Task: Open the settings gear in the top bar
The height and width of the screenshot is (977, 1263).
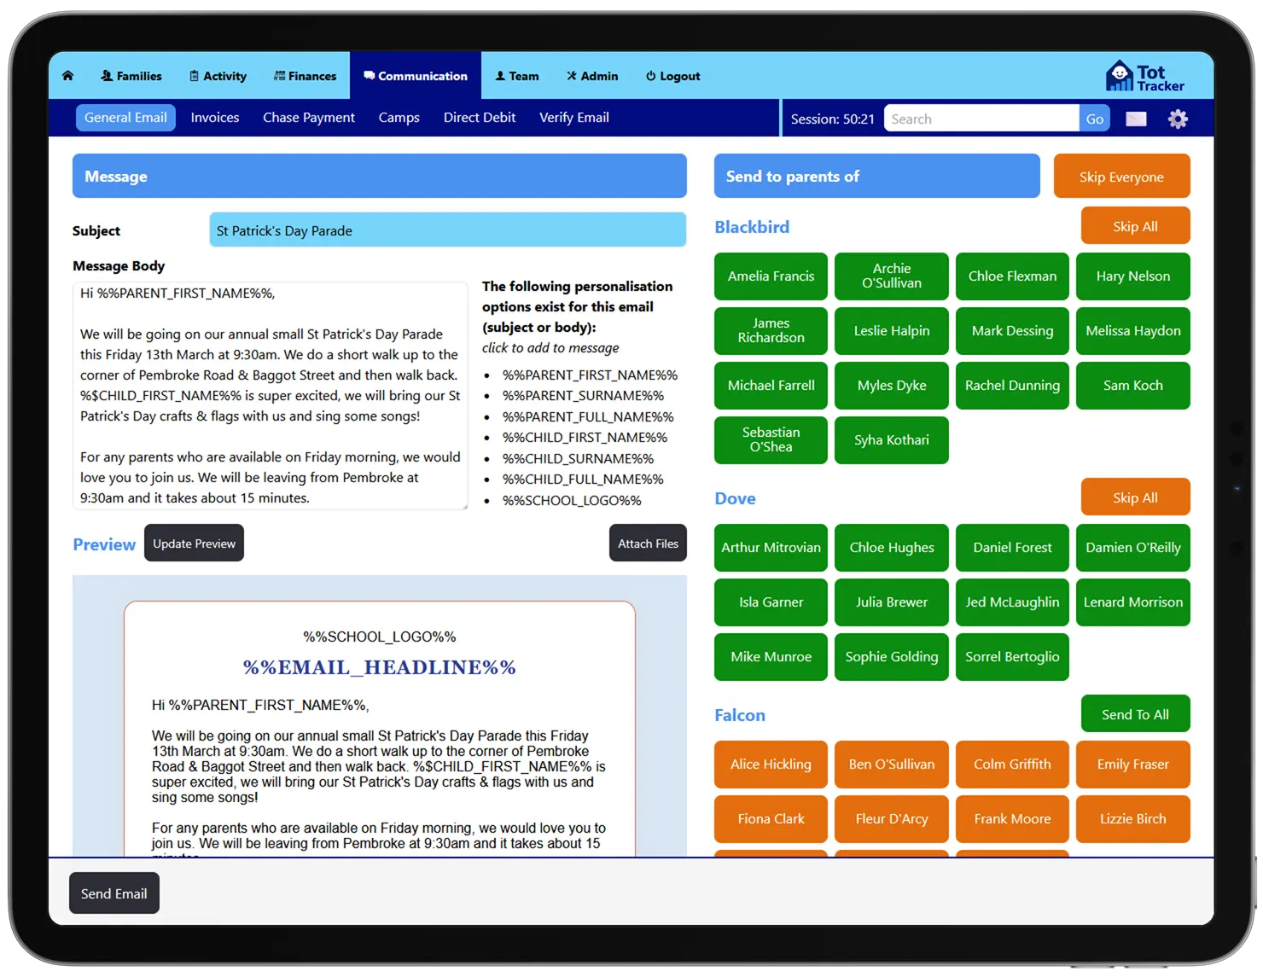Action: 1178,119
